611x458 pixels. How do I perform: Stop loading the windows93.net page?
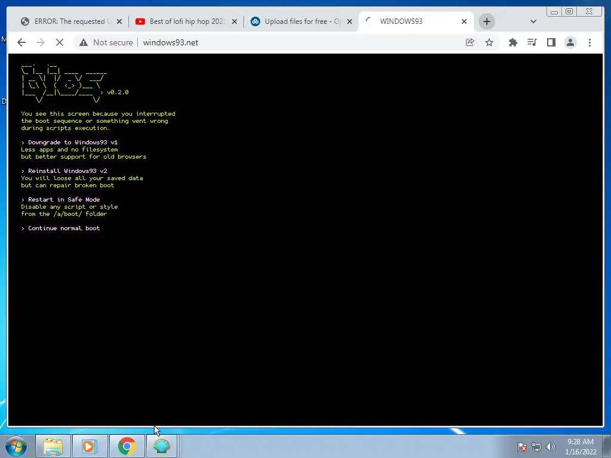pyautogui.click(x=59, y=42)
